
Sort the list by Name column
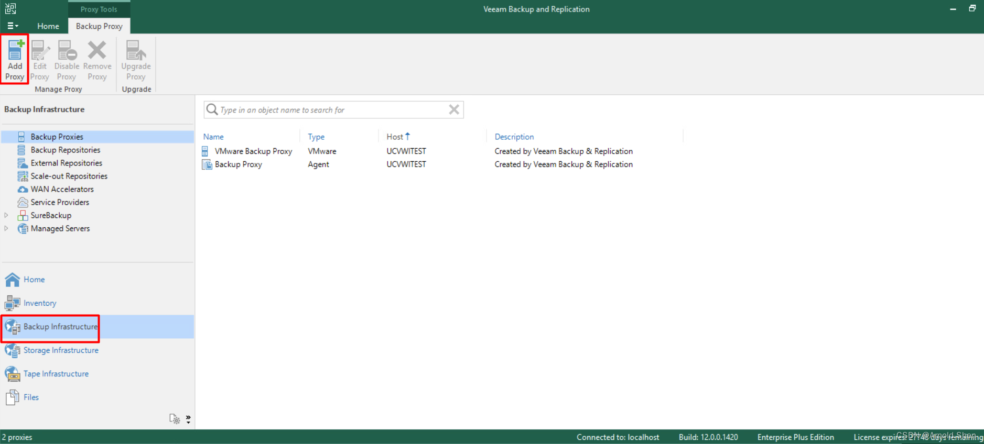[x=213, y=137]
